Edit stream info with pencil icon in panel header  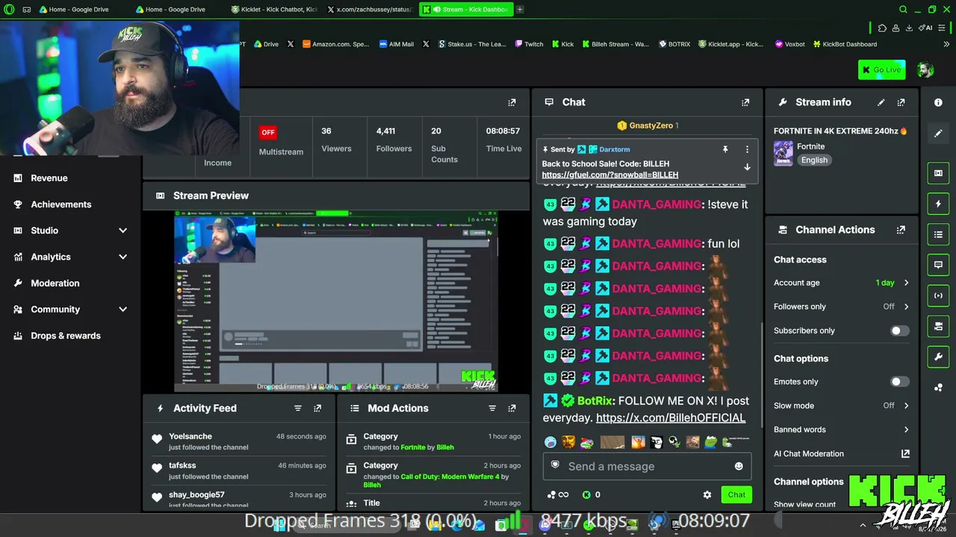click(881, 102)
